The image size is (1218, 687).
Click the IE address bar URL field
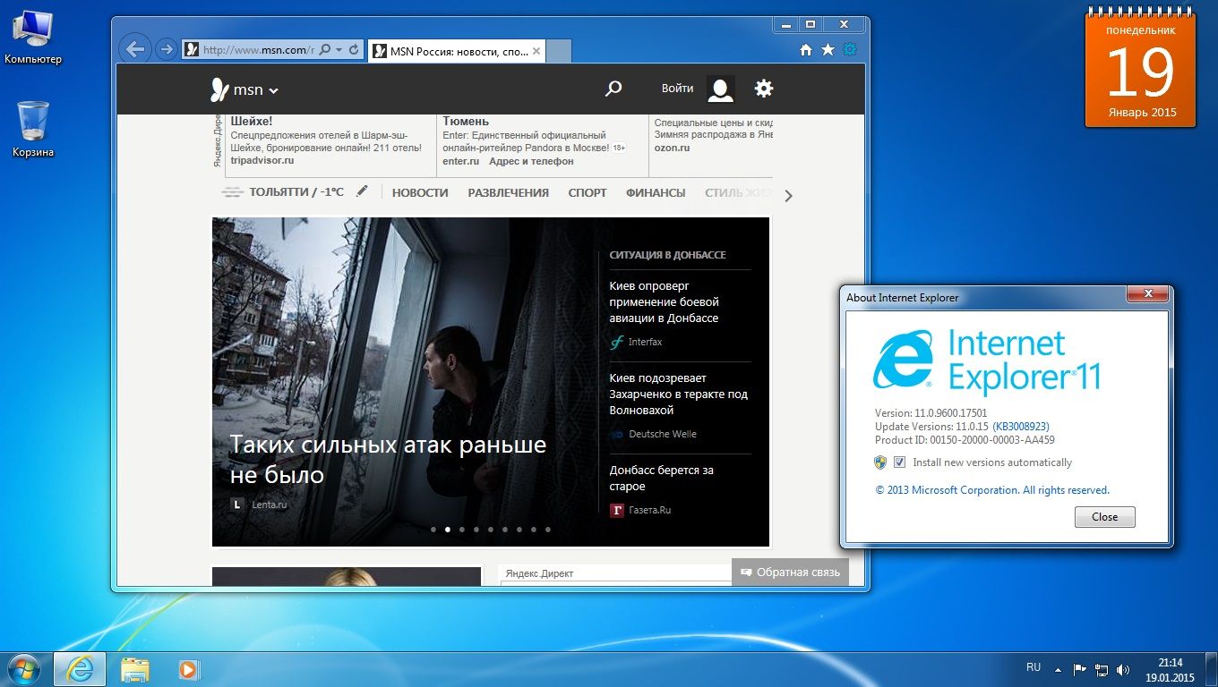click(258, 50)
